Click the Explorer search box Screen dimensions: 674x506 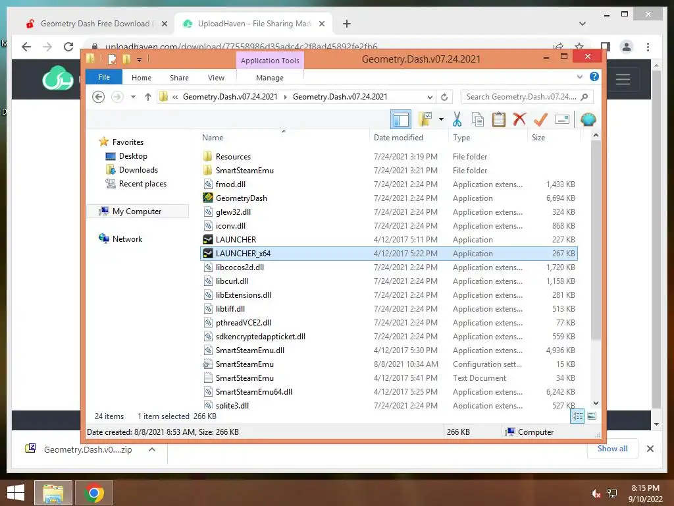pos(527,97)
